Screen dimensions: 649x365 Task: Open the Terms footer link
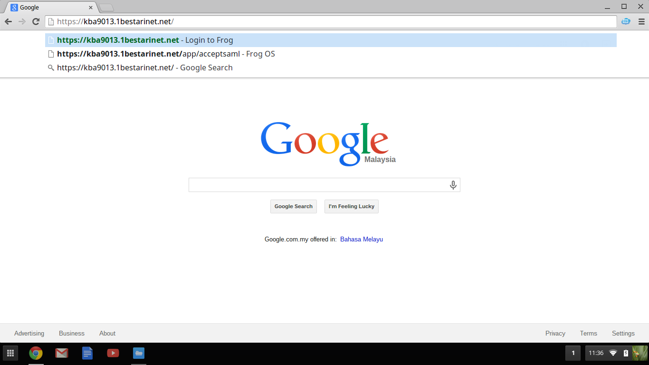(589, 333)
